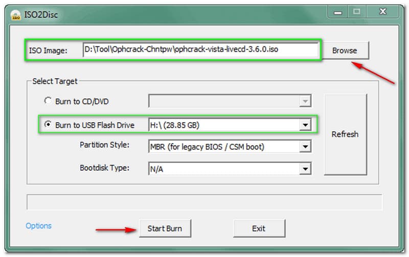Click the ISO2Disc title bar icon
This screenshot has height=257, width=409.
click(x=16, y=15)
